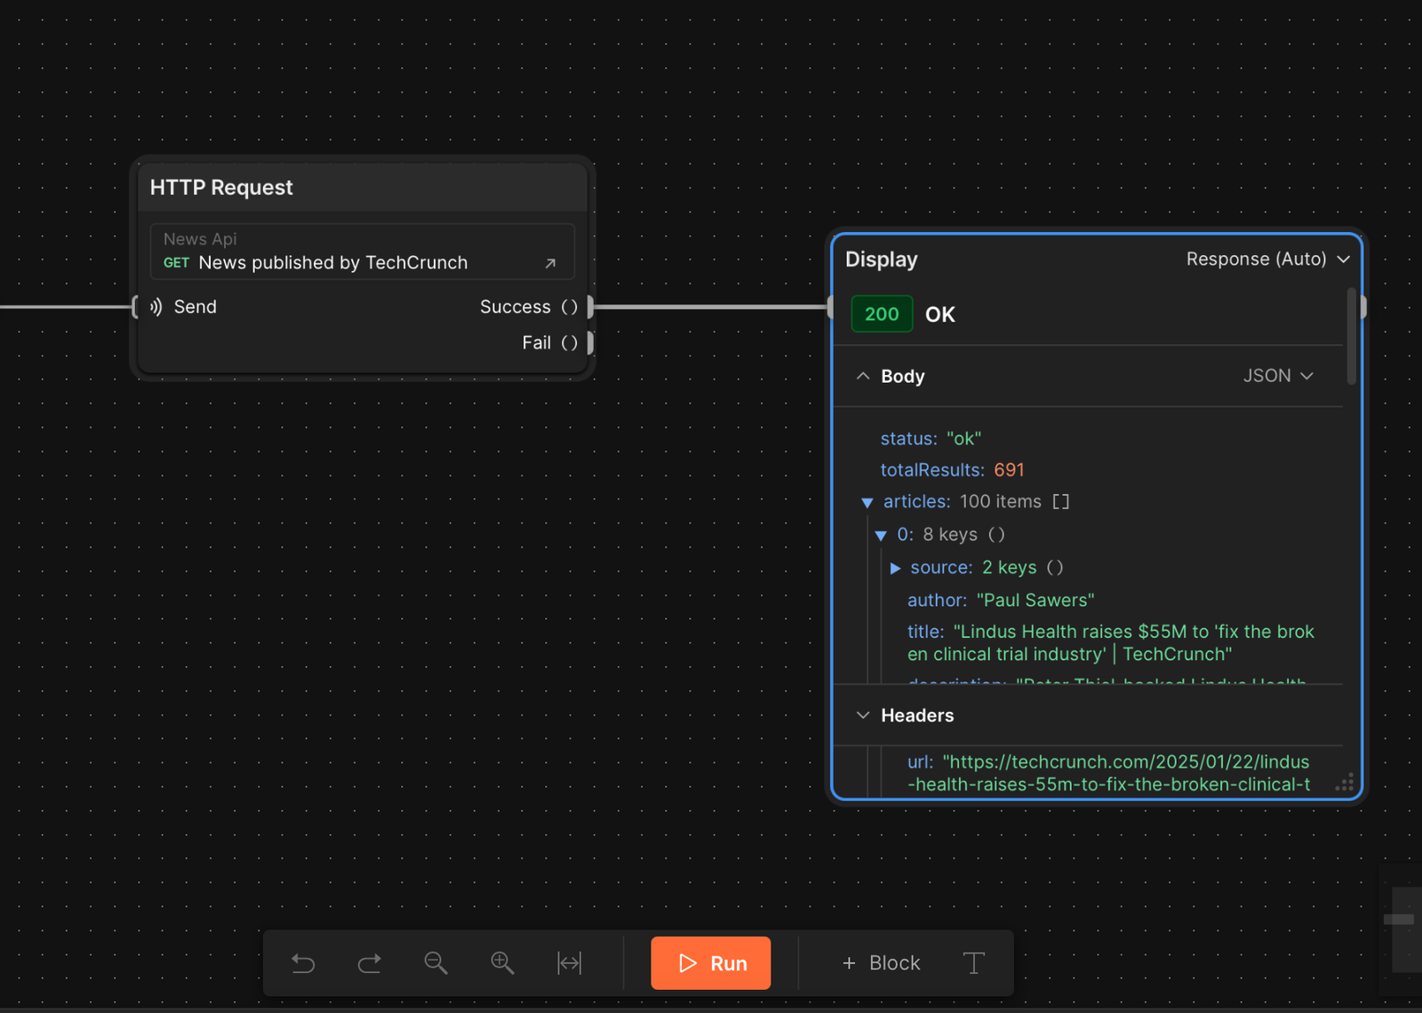Collapse the articles array
The width and height of the screenshot is (1422, 1013).
[x=867, y=503]
